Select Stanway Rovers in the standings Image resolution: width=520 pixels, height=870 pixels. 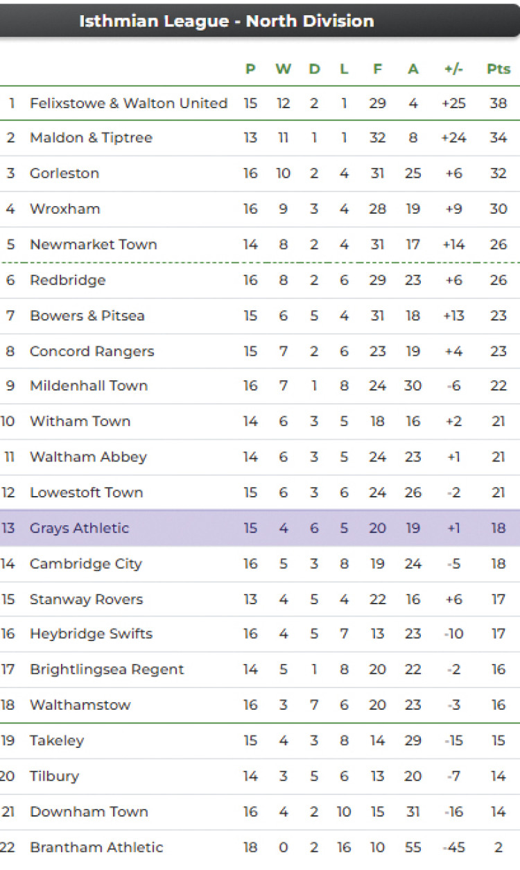[86, 599]
